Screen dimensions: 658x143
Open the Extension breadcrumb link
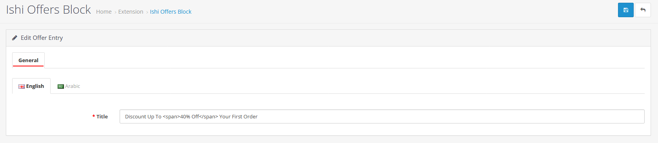click(131, 12)
